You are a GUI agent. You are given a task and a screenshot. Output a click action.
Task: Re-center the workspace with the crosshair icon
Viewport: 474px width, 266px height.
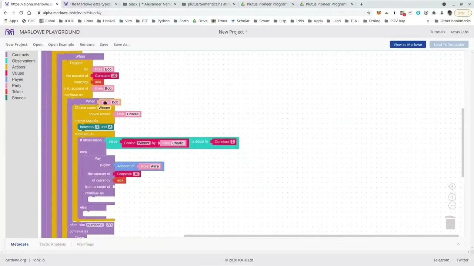(452, 187)
